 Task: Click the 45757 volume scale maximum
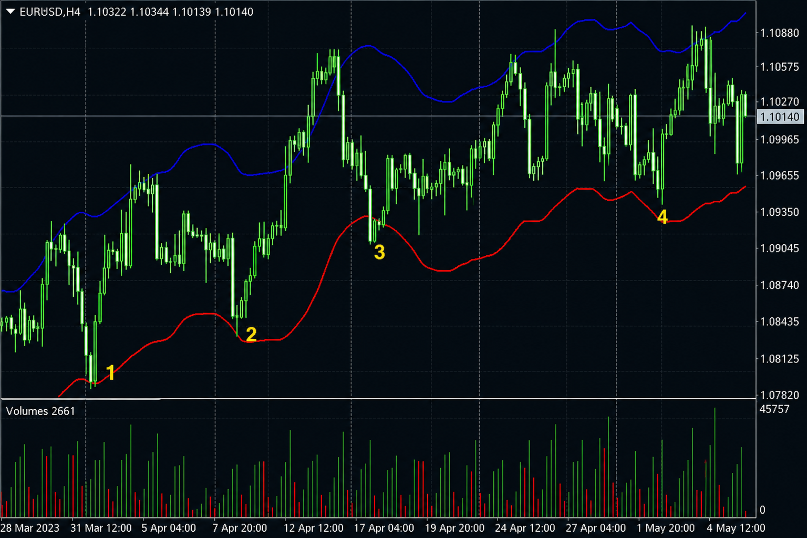[x=774, y=409]
